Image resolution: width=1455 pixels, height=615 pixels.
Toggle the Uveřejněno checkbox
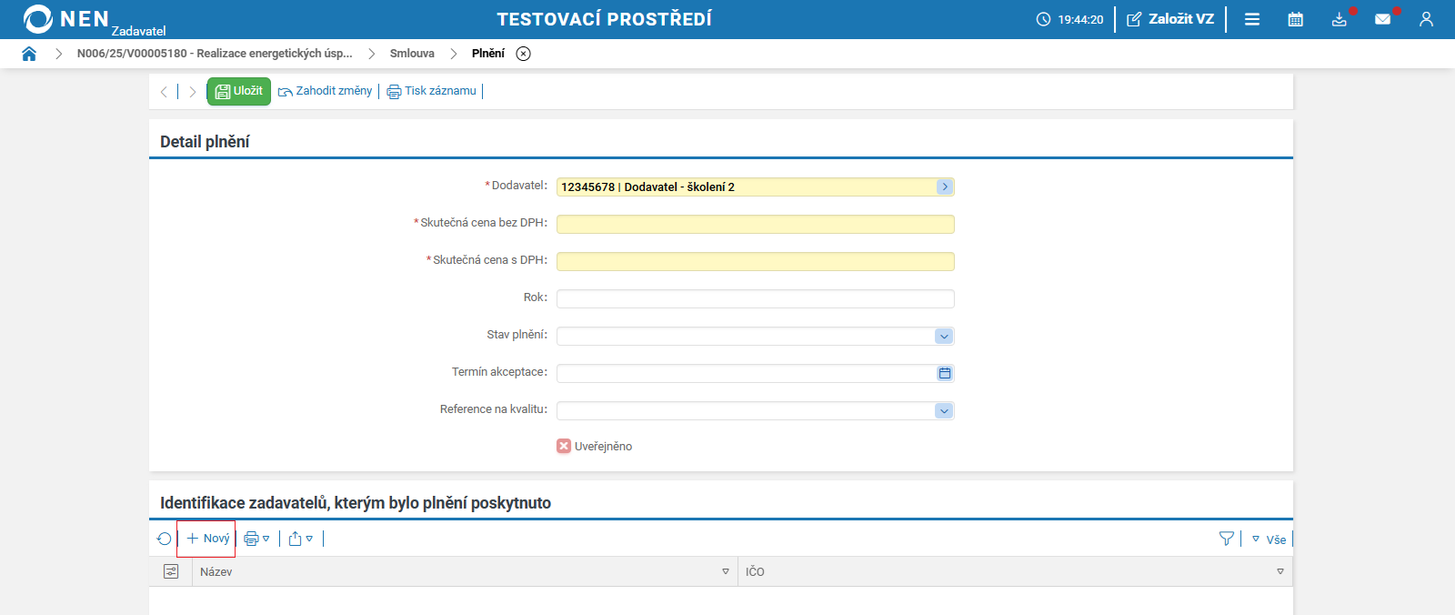coord(564,446)
